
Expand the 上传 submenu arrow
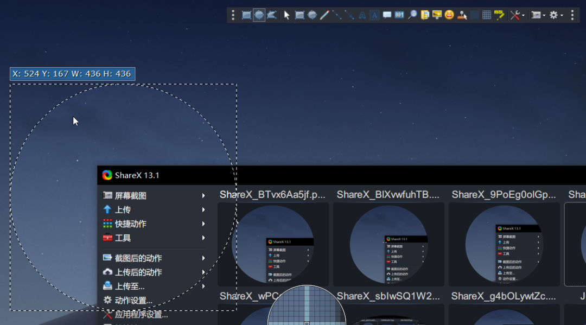point(203,209)
